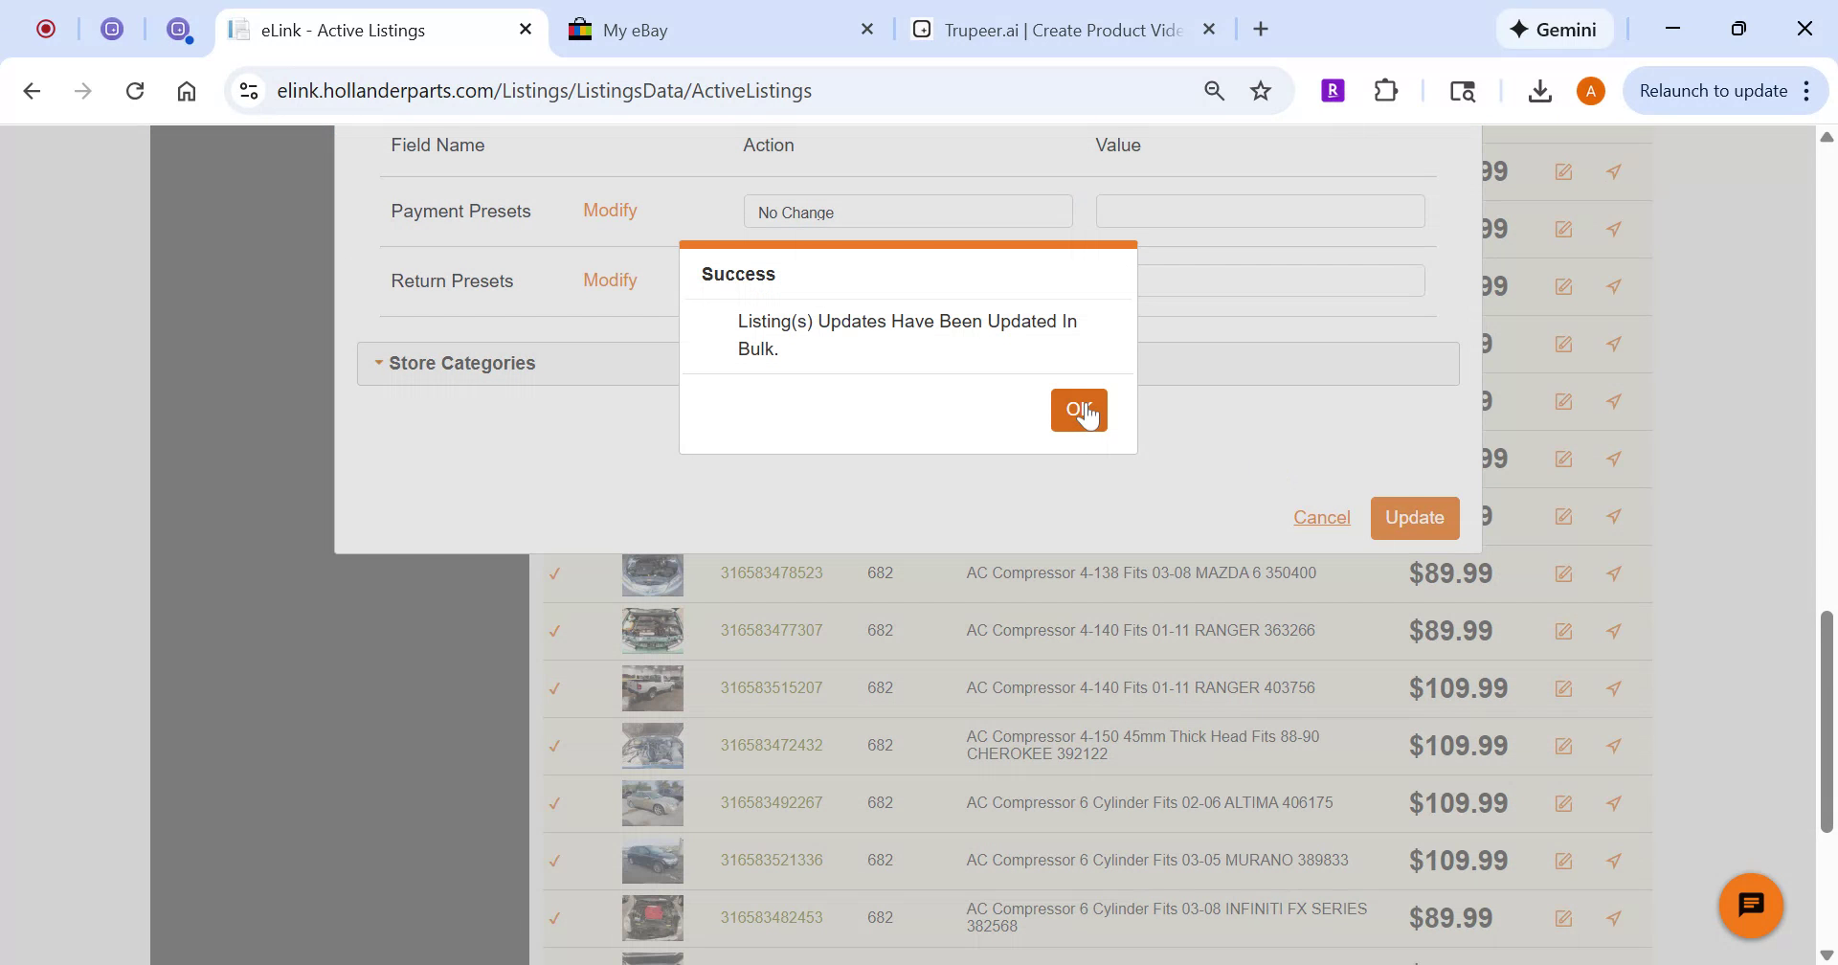1838x965 pixels.
Task: Reload the Active Listings page
Action: pyautogui.click(x=135, y=90)
